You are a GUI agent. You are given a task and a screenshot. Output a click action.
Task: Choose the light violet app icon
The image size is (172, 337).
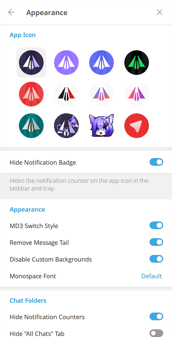pos(66,63)
